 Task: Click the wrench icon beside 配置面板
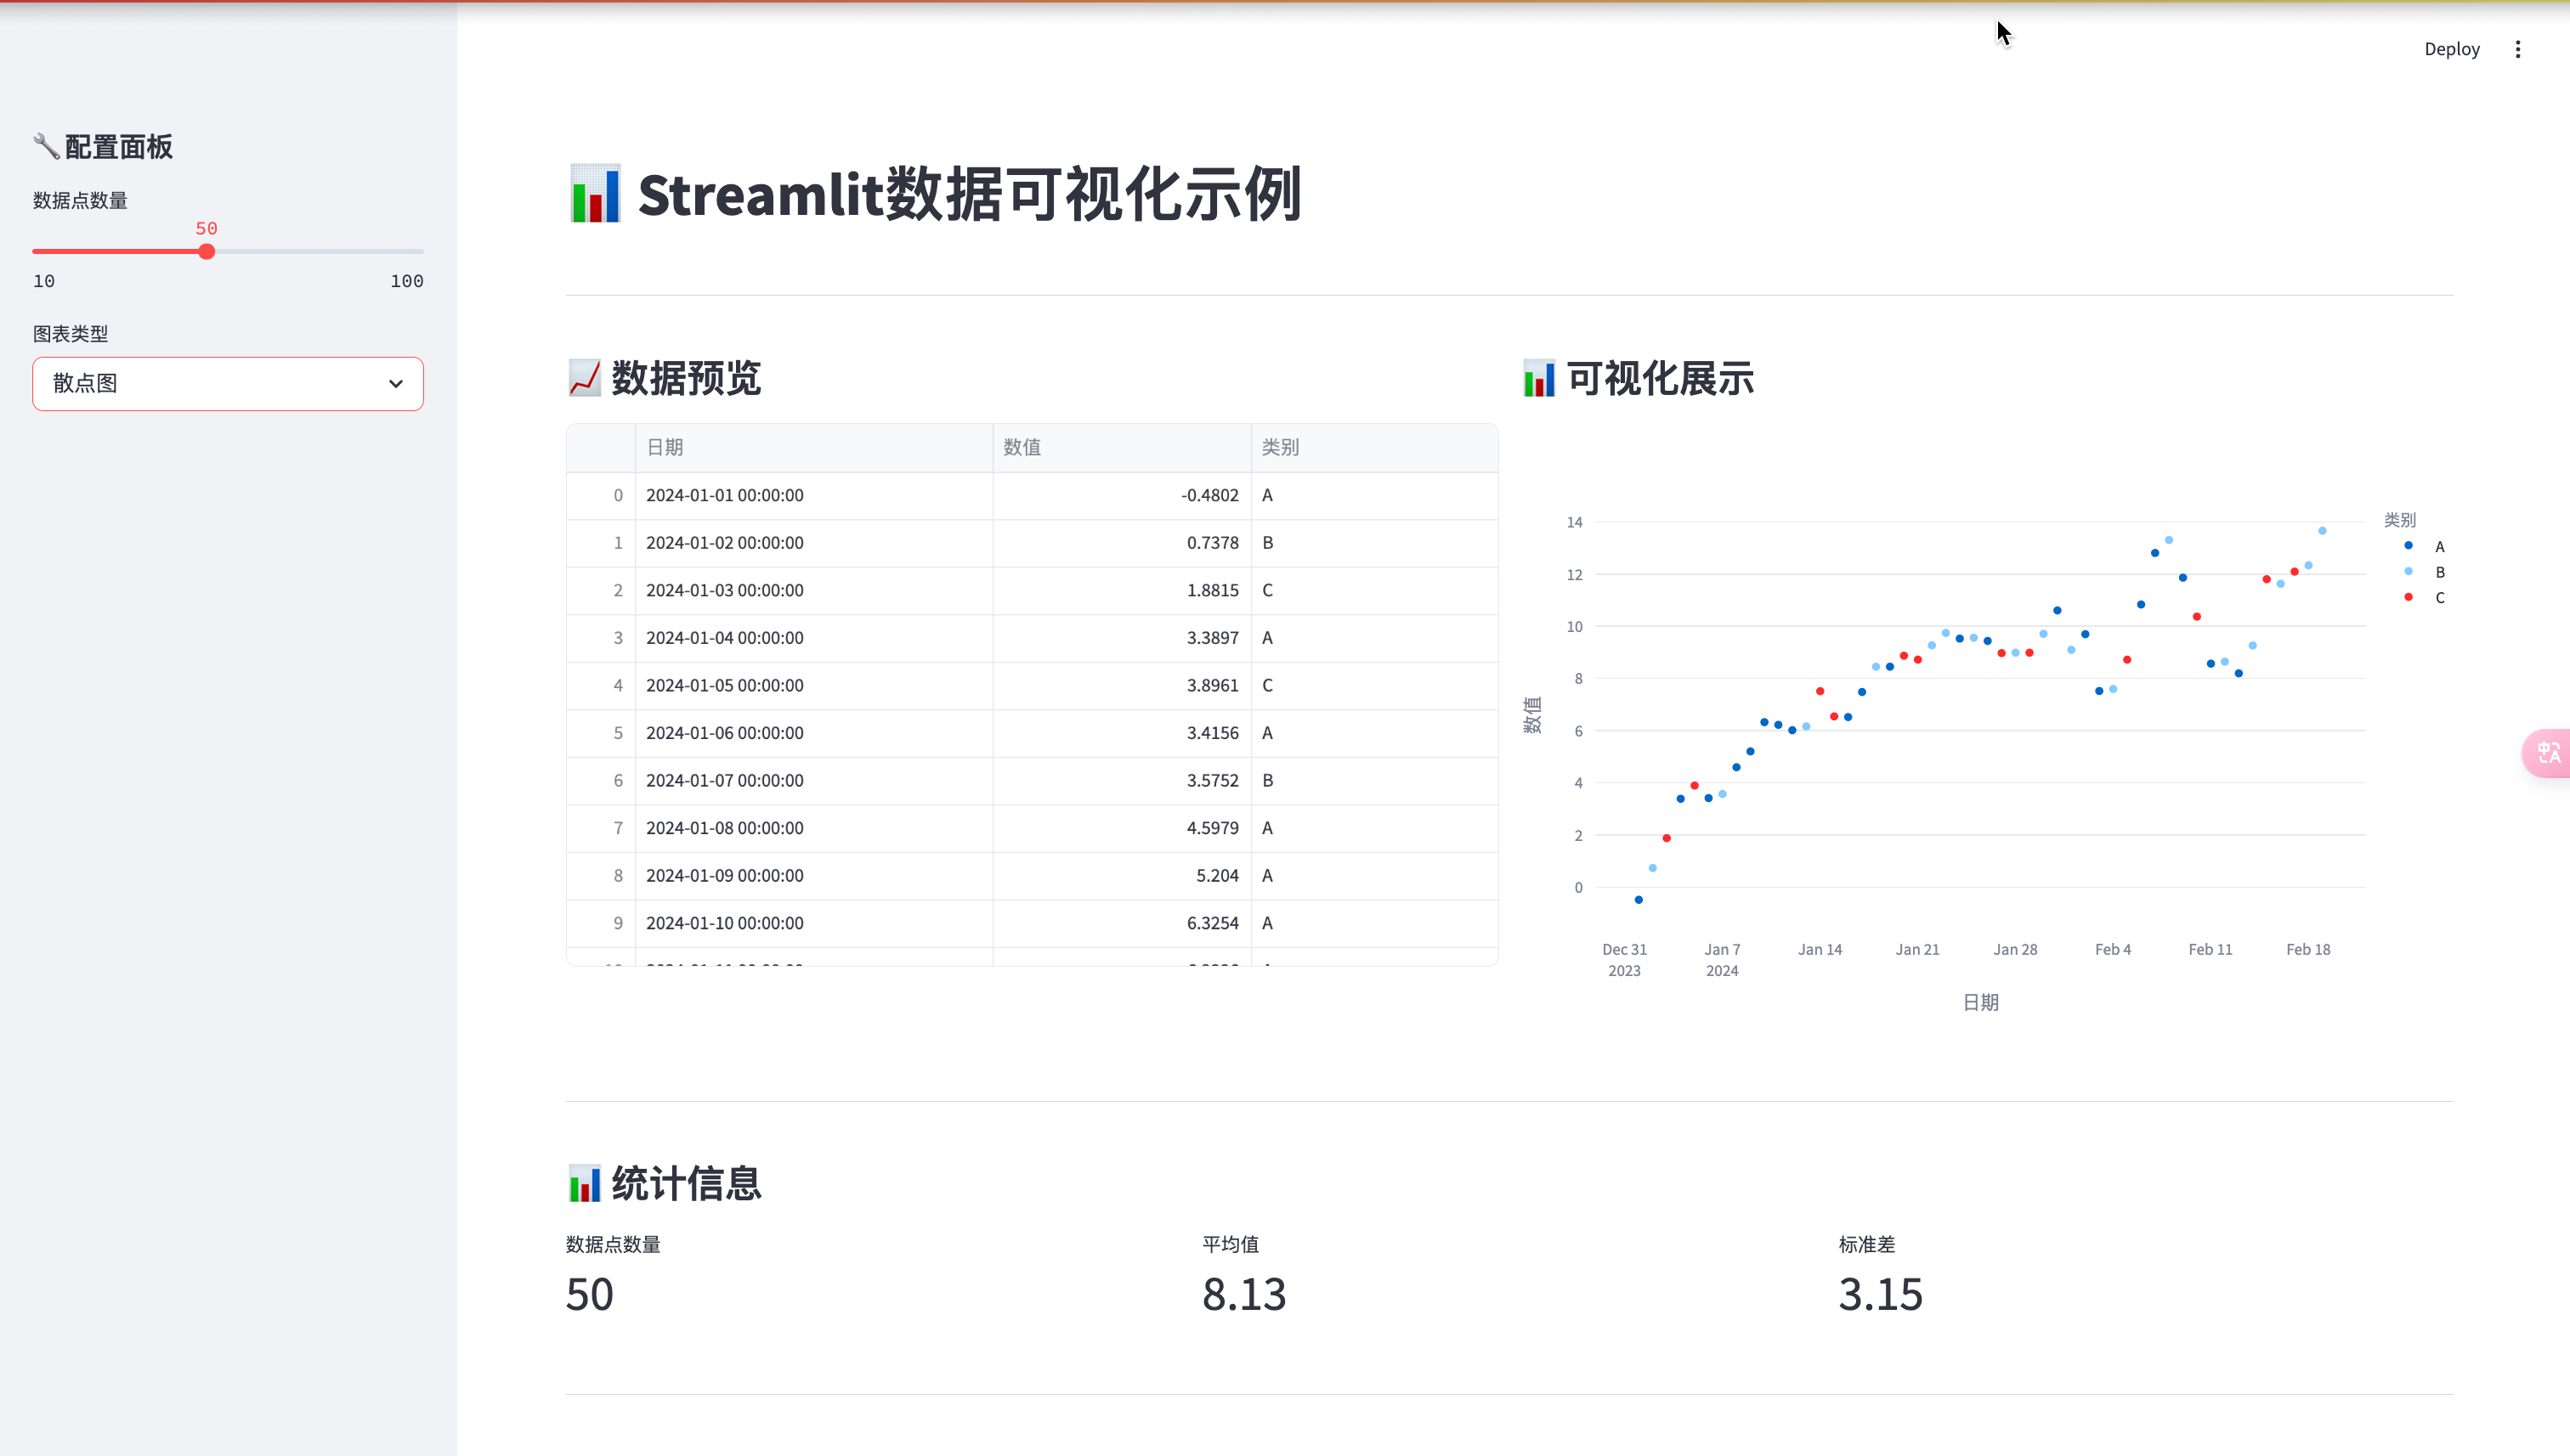coord(45,146)
